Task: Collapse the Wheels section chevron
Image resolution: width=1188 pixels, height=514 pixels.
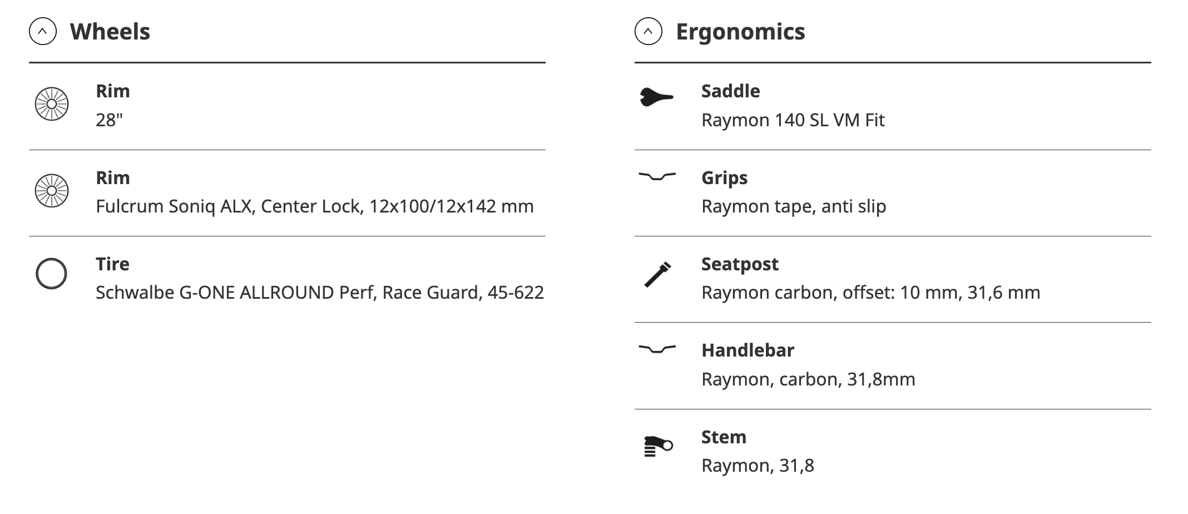Action: 43,32
